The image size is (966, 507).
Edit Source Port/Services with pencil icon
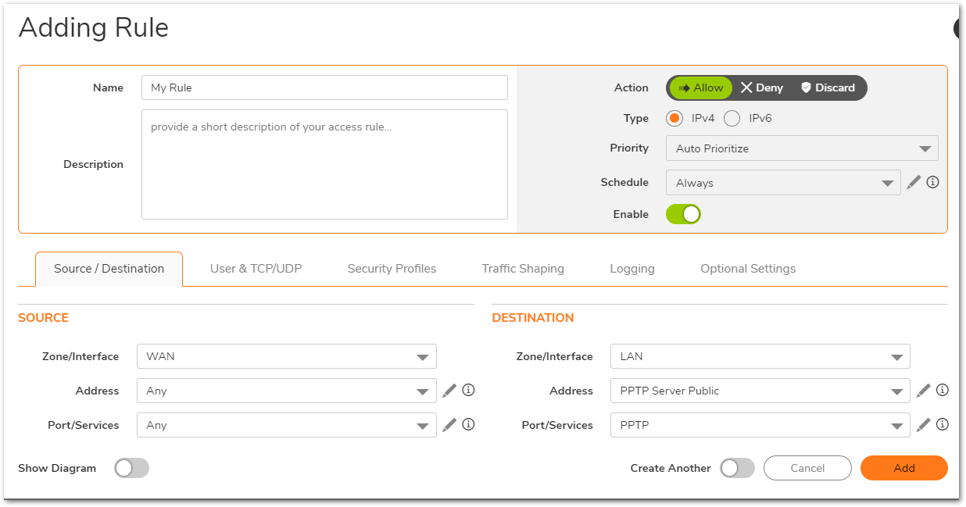449,425
